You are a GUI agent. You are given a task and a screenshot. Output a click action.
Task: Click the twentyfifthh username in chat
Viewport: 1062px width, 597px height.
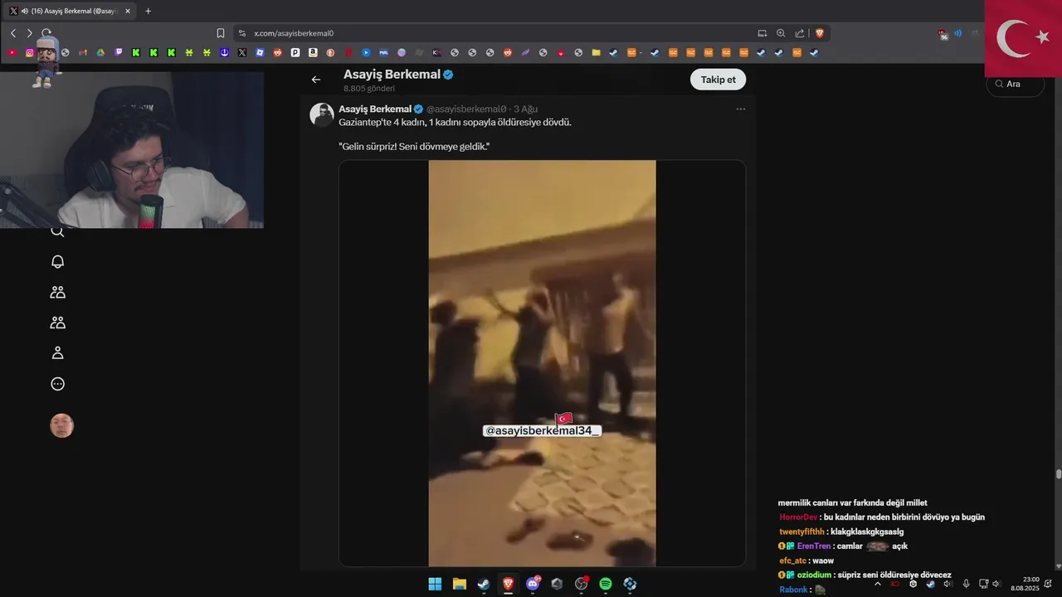[801, 531]
